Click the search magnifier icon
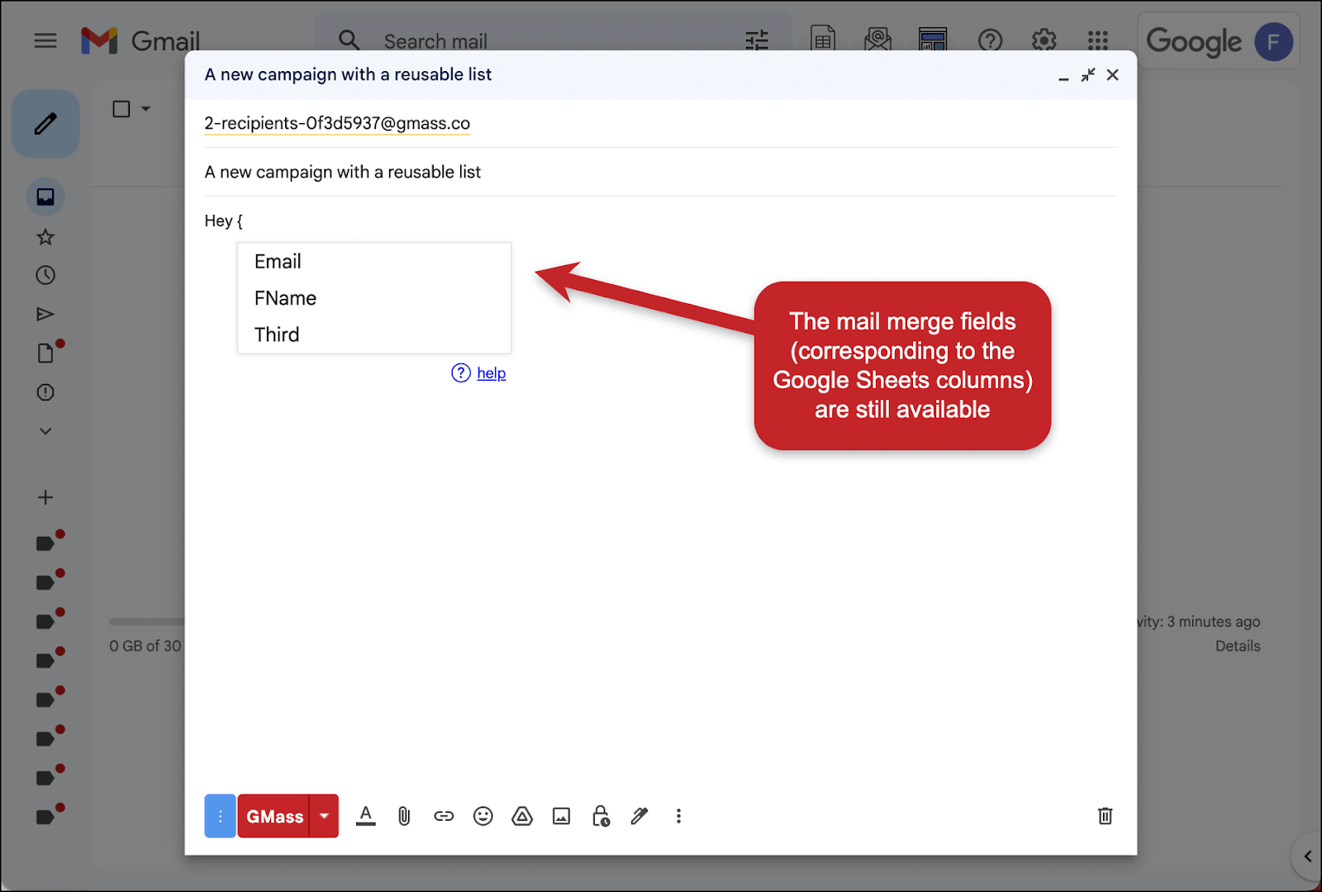The width and height of the screenshot is (1322, 892). coord(349,40)
